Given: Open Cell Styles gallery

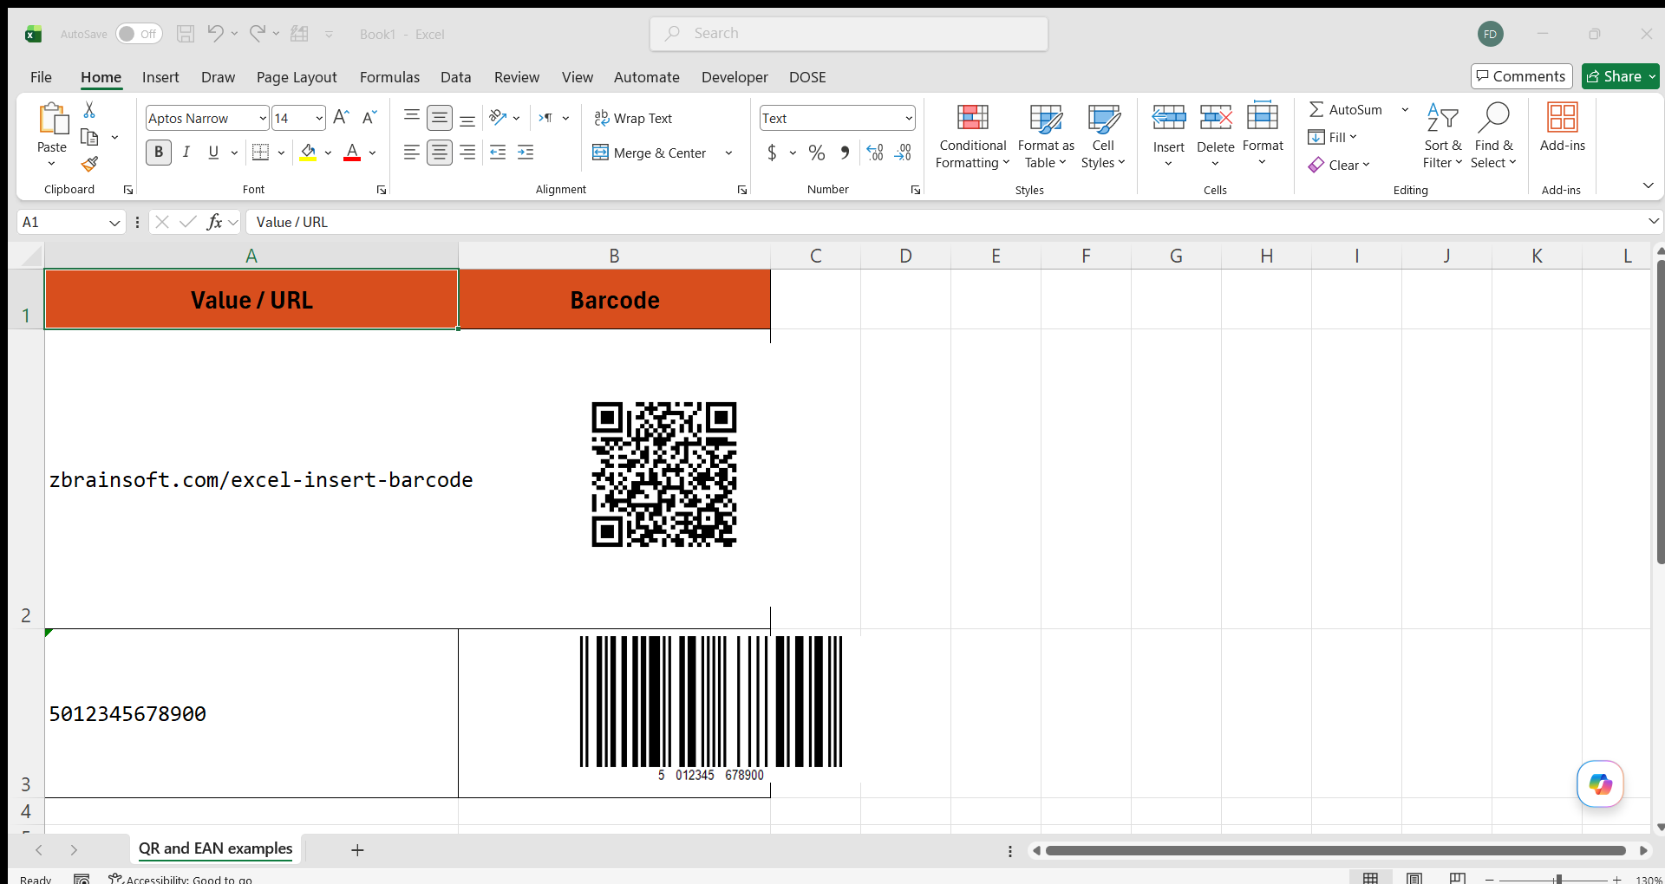Looking at the screenshot, I should 1103,136.
